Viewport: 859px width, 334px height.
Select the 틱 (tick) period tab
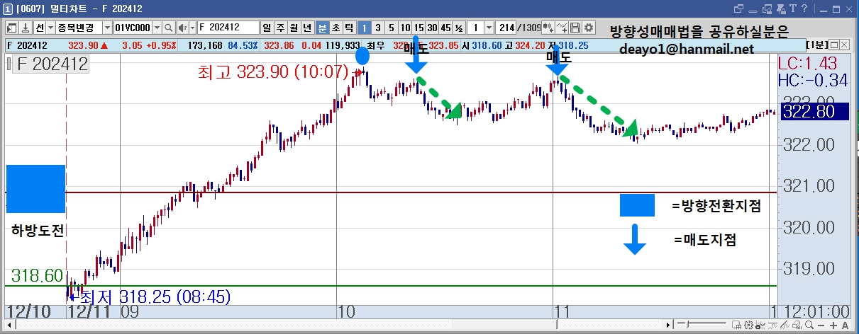[x=349, y=28]
